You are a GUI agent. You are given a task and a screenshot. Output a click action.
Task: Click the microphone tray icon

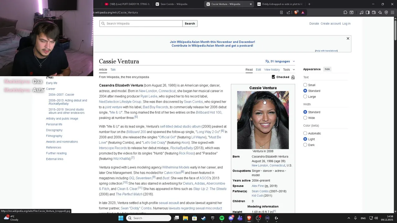pos(355,218)
